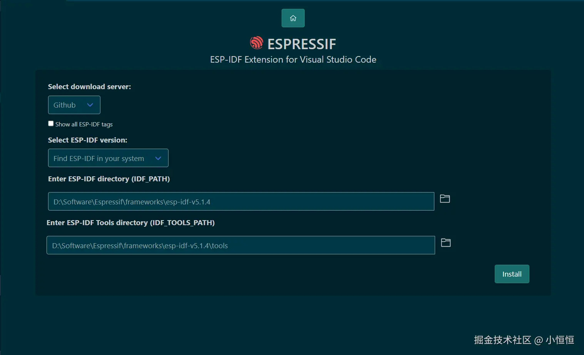This screenshot has width=584, height=355.
Task: Focus the IDF_PATH directory input field
Action: coord(241,201)
